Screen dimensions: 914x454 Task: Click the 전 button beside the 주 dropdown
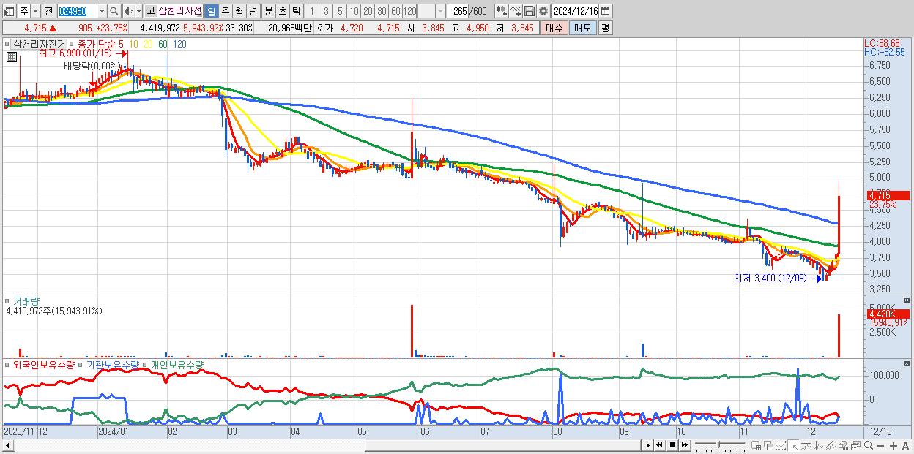coord(48,11)
